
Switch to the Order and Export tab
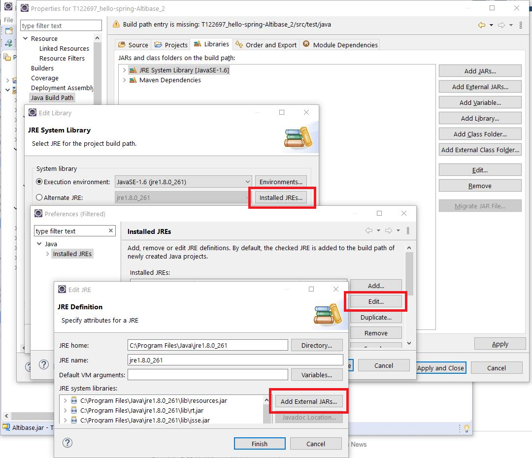coord(266,45)
